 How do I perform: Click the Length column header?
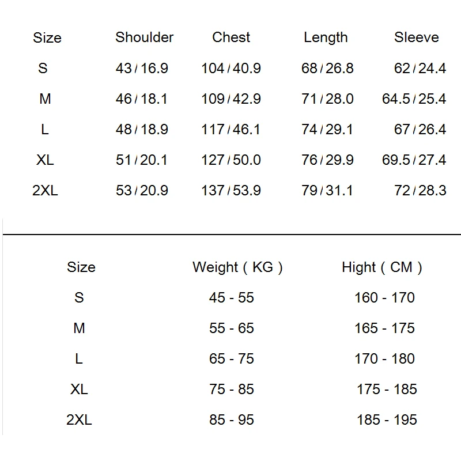[326, 38]
